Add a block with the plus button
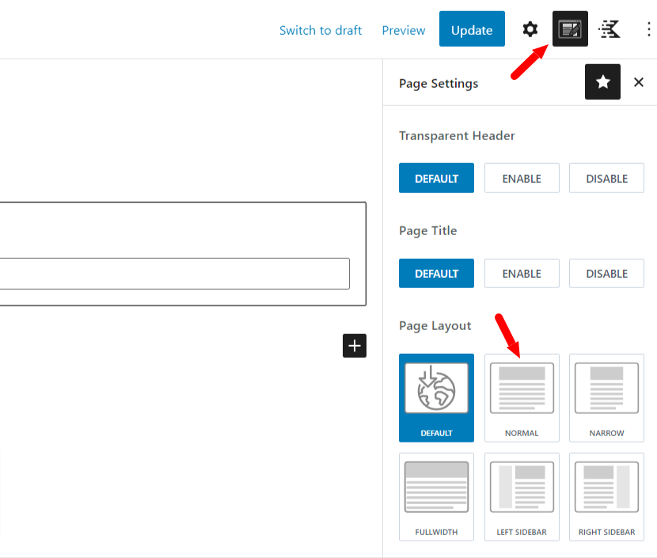 tap(355, 346)
